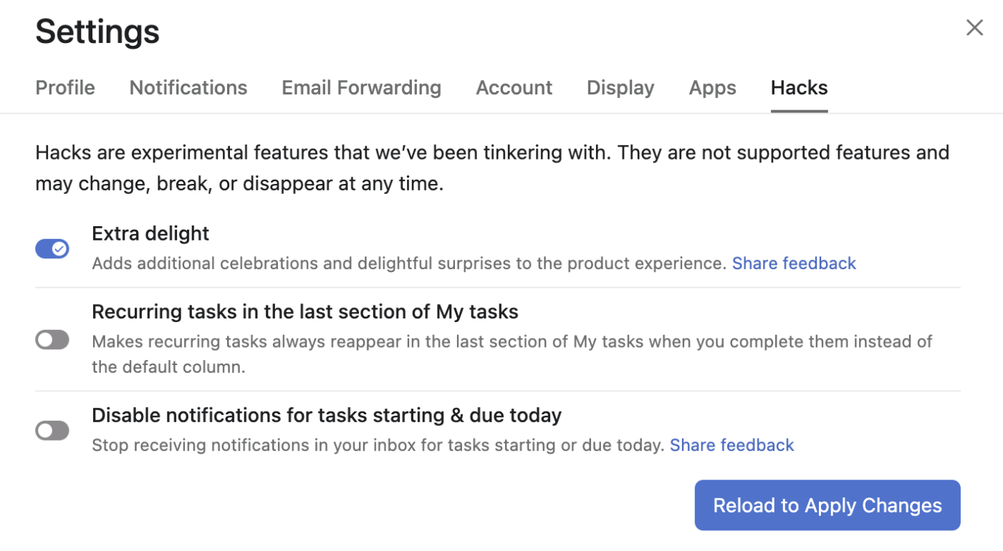
Task: Select the Account tab
Action: pos(514,88)
